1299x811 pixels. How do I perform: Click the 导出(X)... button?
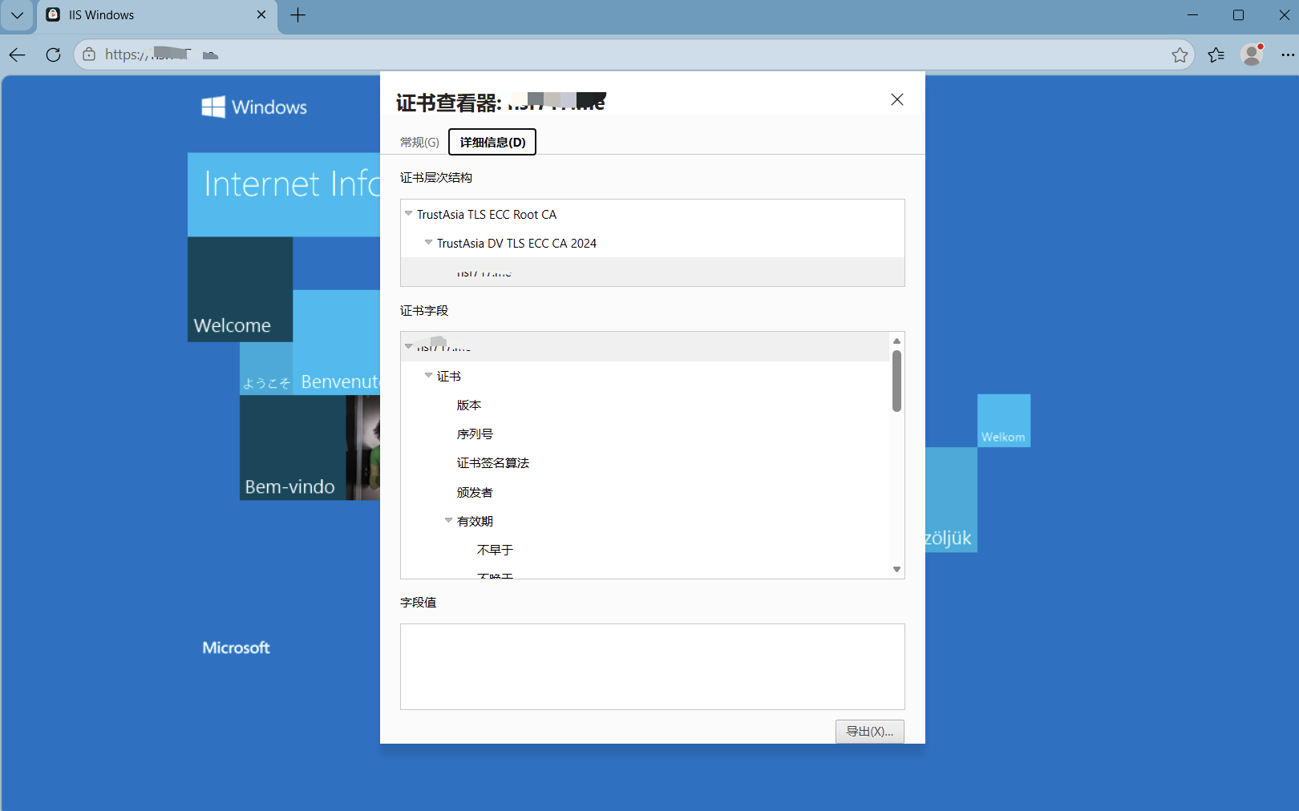pos(870,732)
